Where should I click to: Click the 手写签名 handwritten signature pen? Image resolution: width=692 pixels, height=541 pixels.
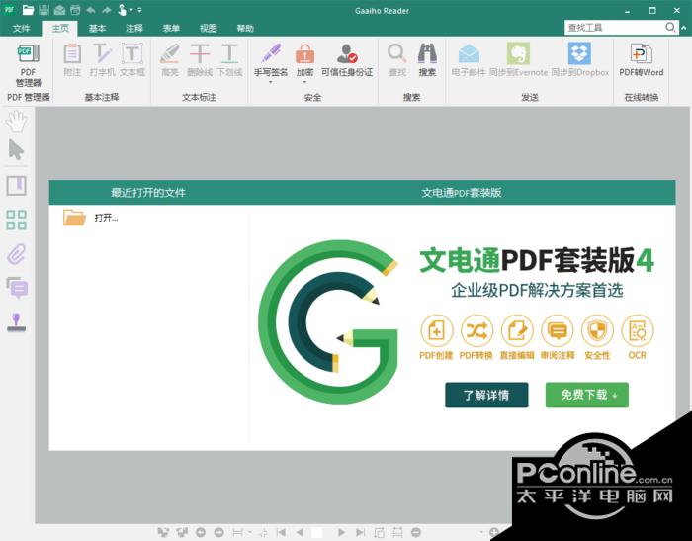(271, 60)
